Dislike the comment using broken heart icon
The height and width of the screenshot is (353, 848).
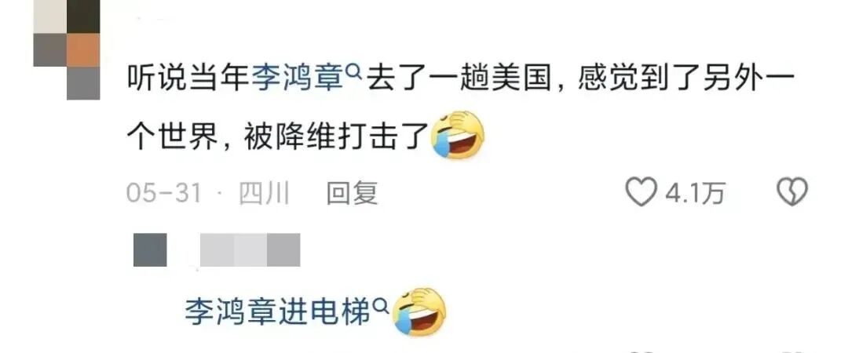pos(791,192)
